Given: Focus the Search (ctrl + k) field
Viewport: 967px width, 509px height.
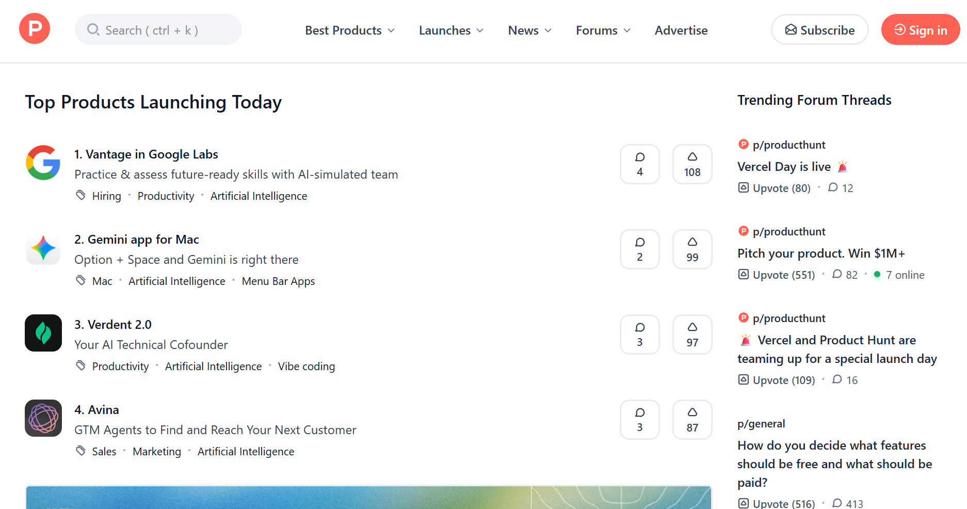Looking at the screenshot, I should 158,29.
